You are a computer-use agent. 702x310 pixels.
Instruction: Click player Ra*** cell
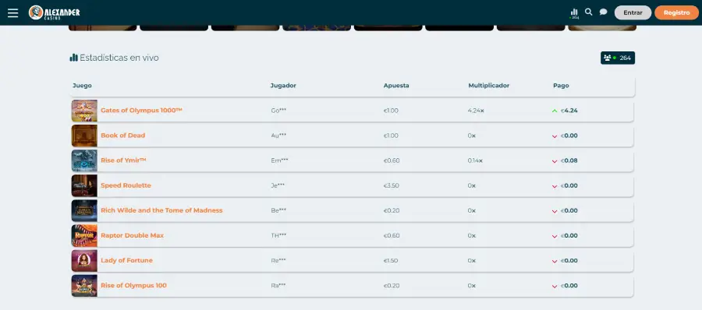[x=278, y=286]
